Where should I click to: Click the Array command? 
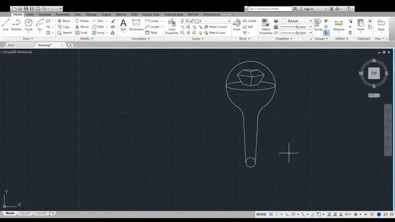tap(98, 33)
